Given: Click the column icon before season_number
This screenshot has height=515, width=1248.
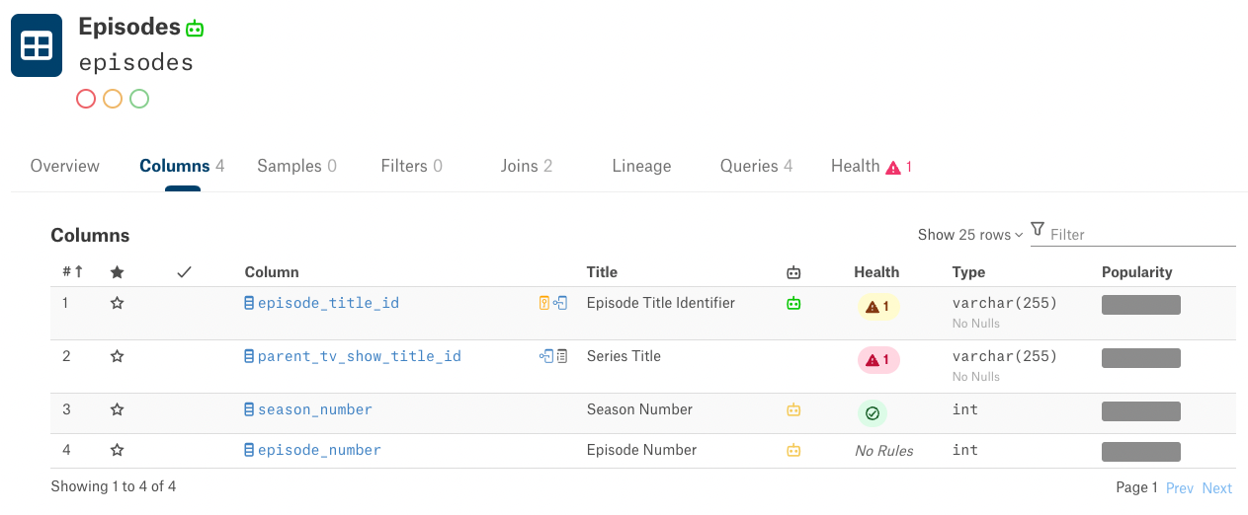Looking at the screenshot, I should (x=249, y=409).
